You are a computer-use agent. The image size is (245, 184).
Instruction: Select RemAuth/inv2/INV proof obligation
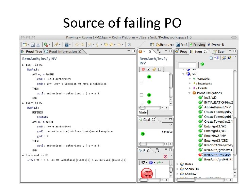[217, 155]
